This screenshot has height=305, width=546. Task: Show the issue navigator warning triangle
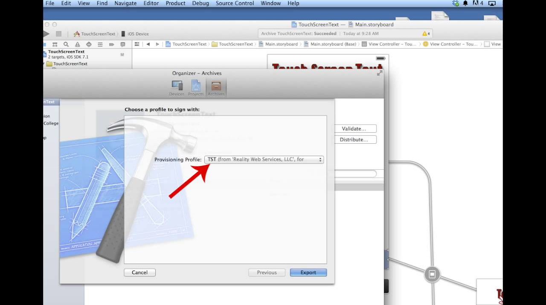77,44
